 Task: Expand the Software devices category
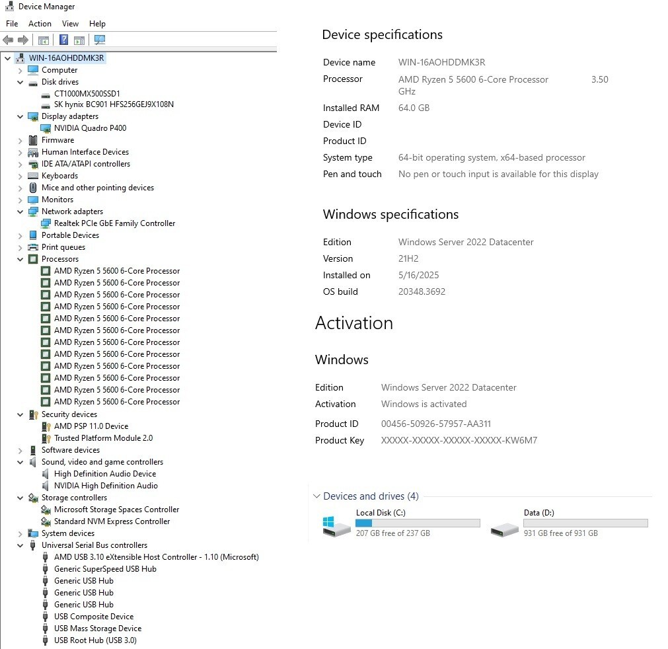point(20,451)
